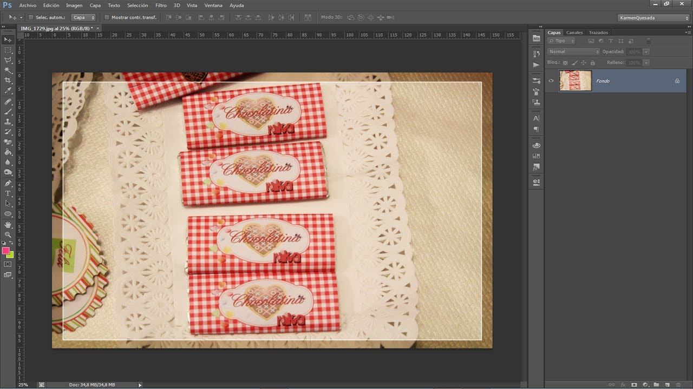Screen dimensions: 693x389
Task: Select the Paint Bucket tool
Action: tap(8, 152)
